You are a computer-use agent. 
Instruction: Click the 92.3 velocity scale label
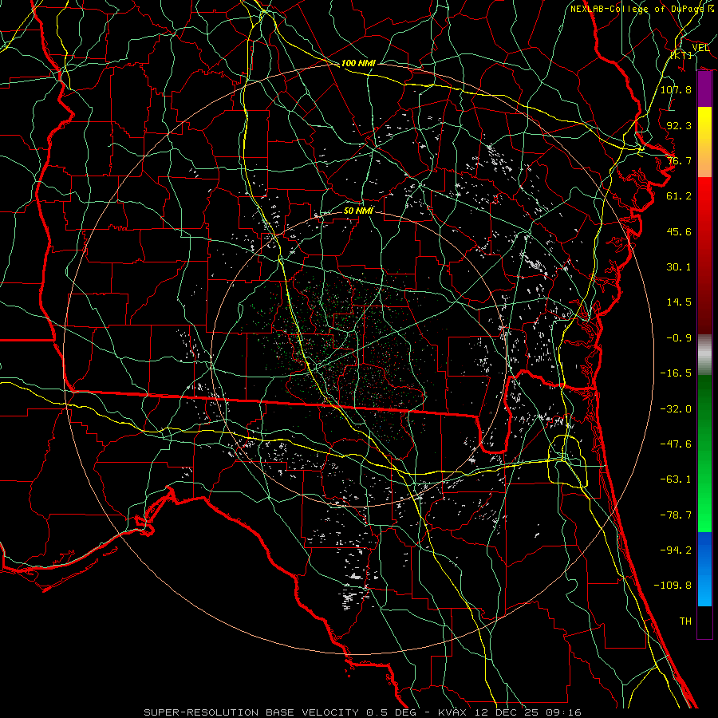(679, 125)
